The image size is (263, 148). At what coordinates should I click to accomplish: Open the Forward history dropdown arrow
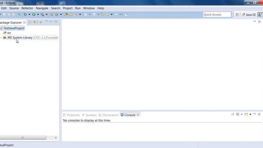[x=120, y=15]
